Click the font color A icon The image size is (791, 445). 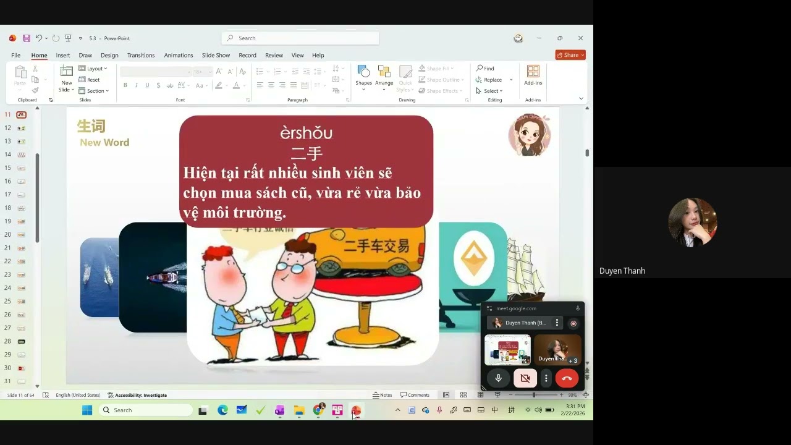tap(236, 85)
